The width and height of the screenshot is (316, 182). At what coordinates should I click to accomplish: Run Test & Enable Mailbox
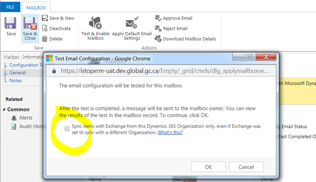tap(95, 28)
